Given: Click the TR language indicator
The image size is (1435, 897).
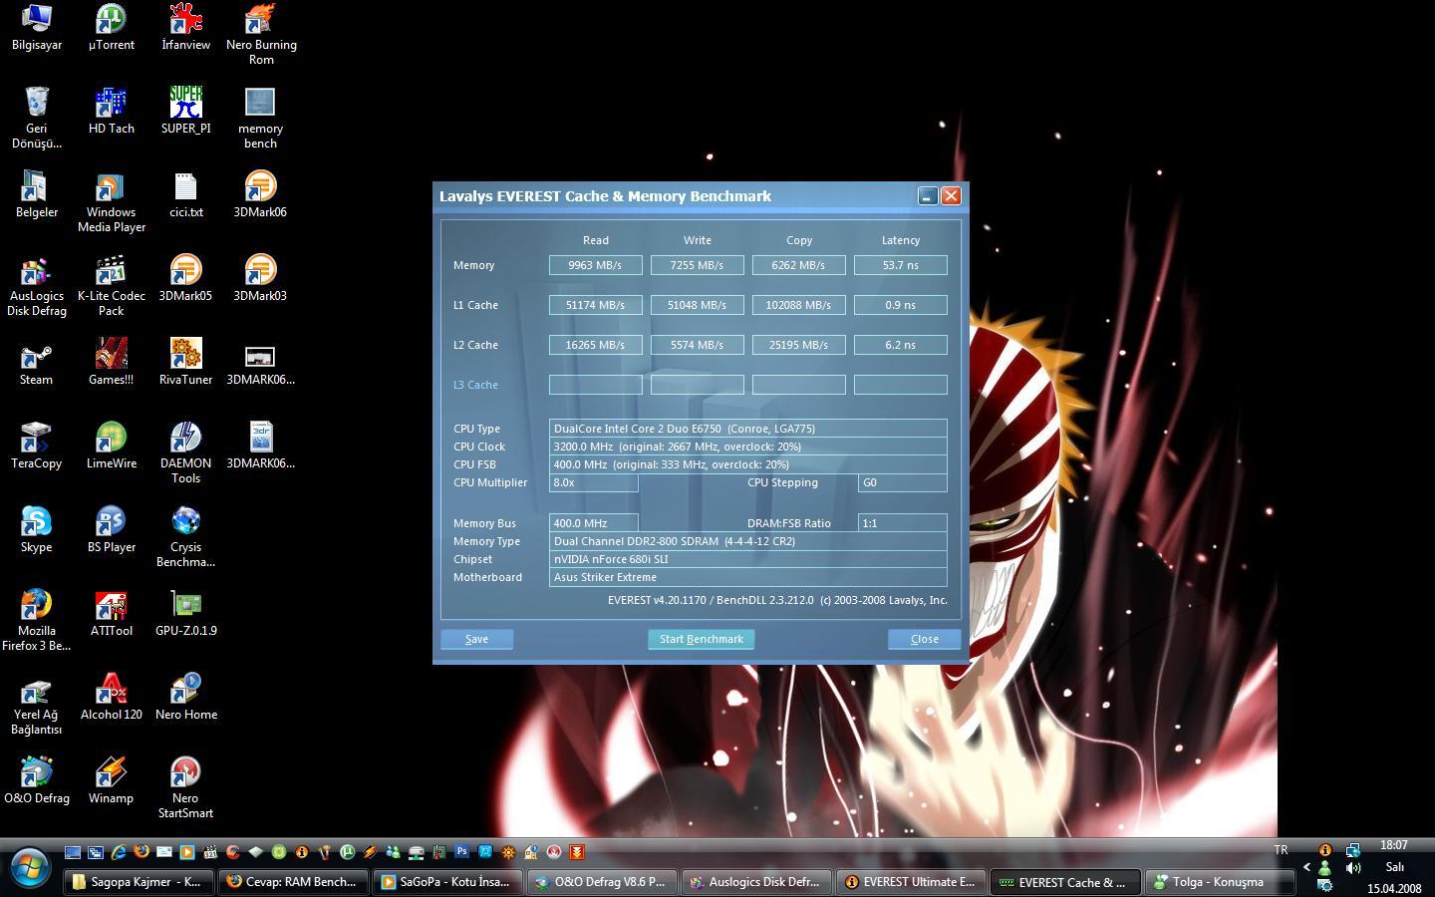Looking at the screenshot, I should click(1281, 850).
